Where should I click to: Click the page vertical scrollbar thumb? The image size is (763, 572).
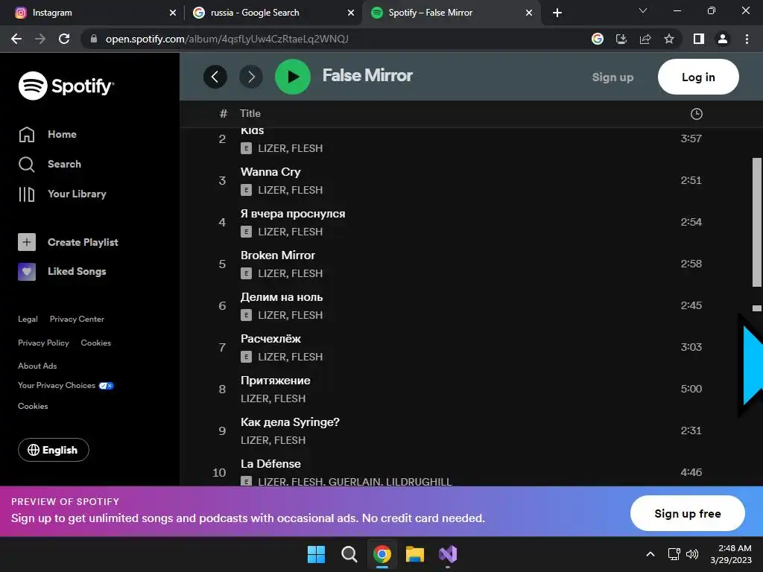click(x=757, y=222)
